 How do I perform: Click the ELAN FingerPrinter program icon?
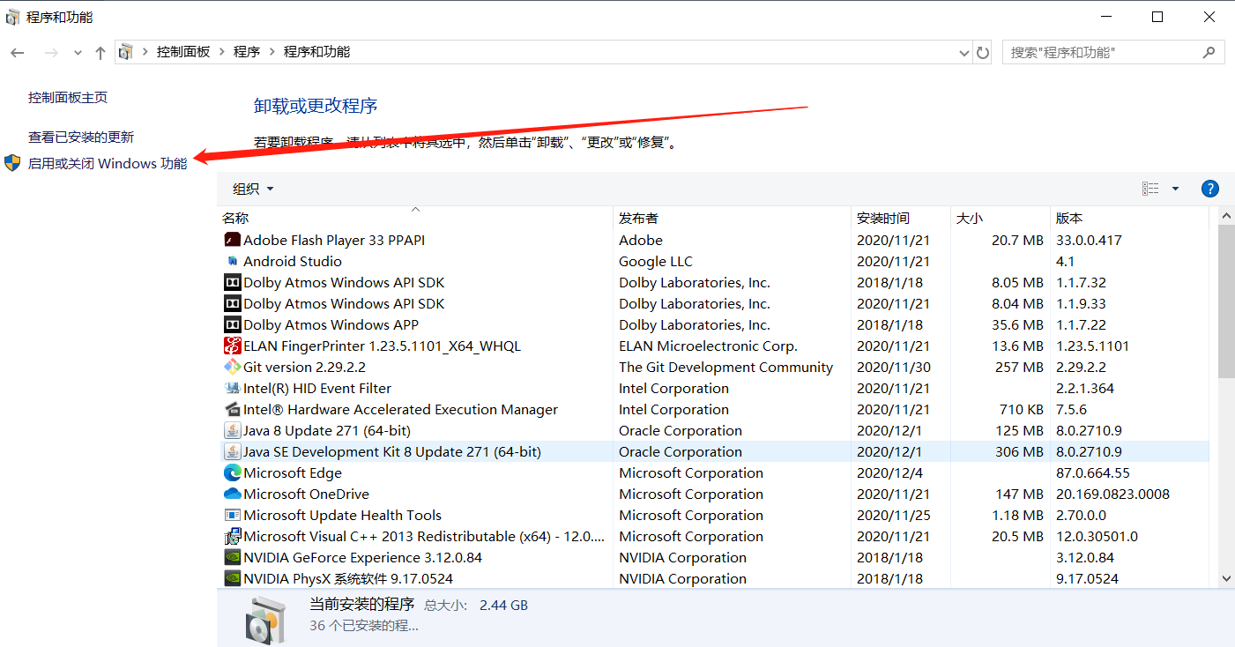(x=232, y=346)
